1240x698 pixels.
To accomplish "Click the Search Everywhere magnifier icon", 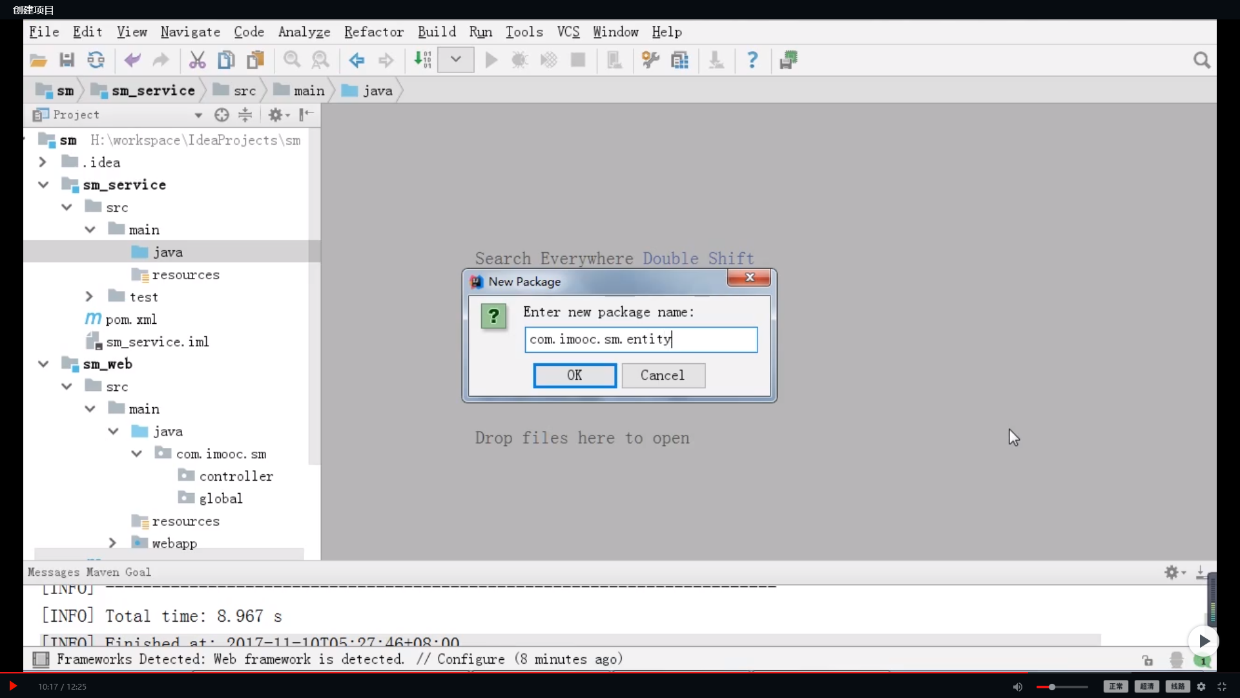I will (1202, 60).
